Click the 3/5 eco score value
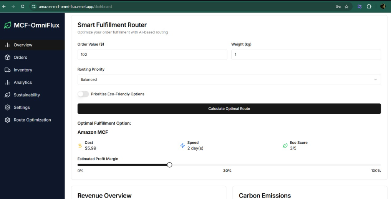 293,148
